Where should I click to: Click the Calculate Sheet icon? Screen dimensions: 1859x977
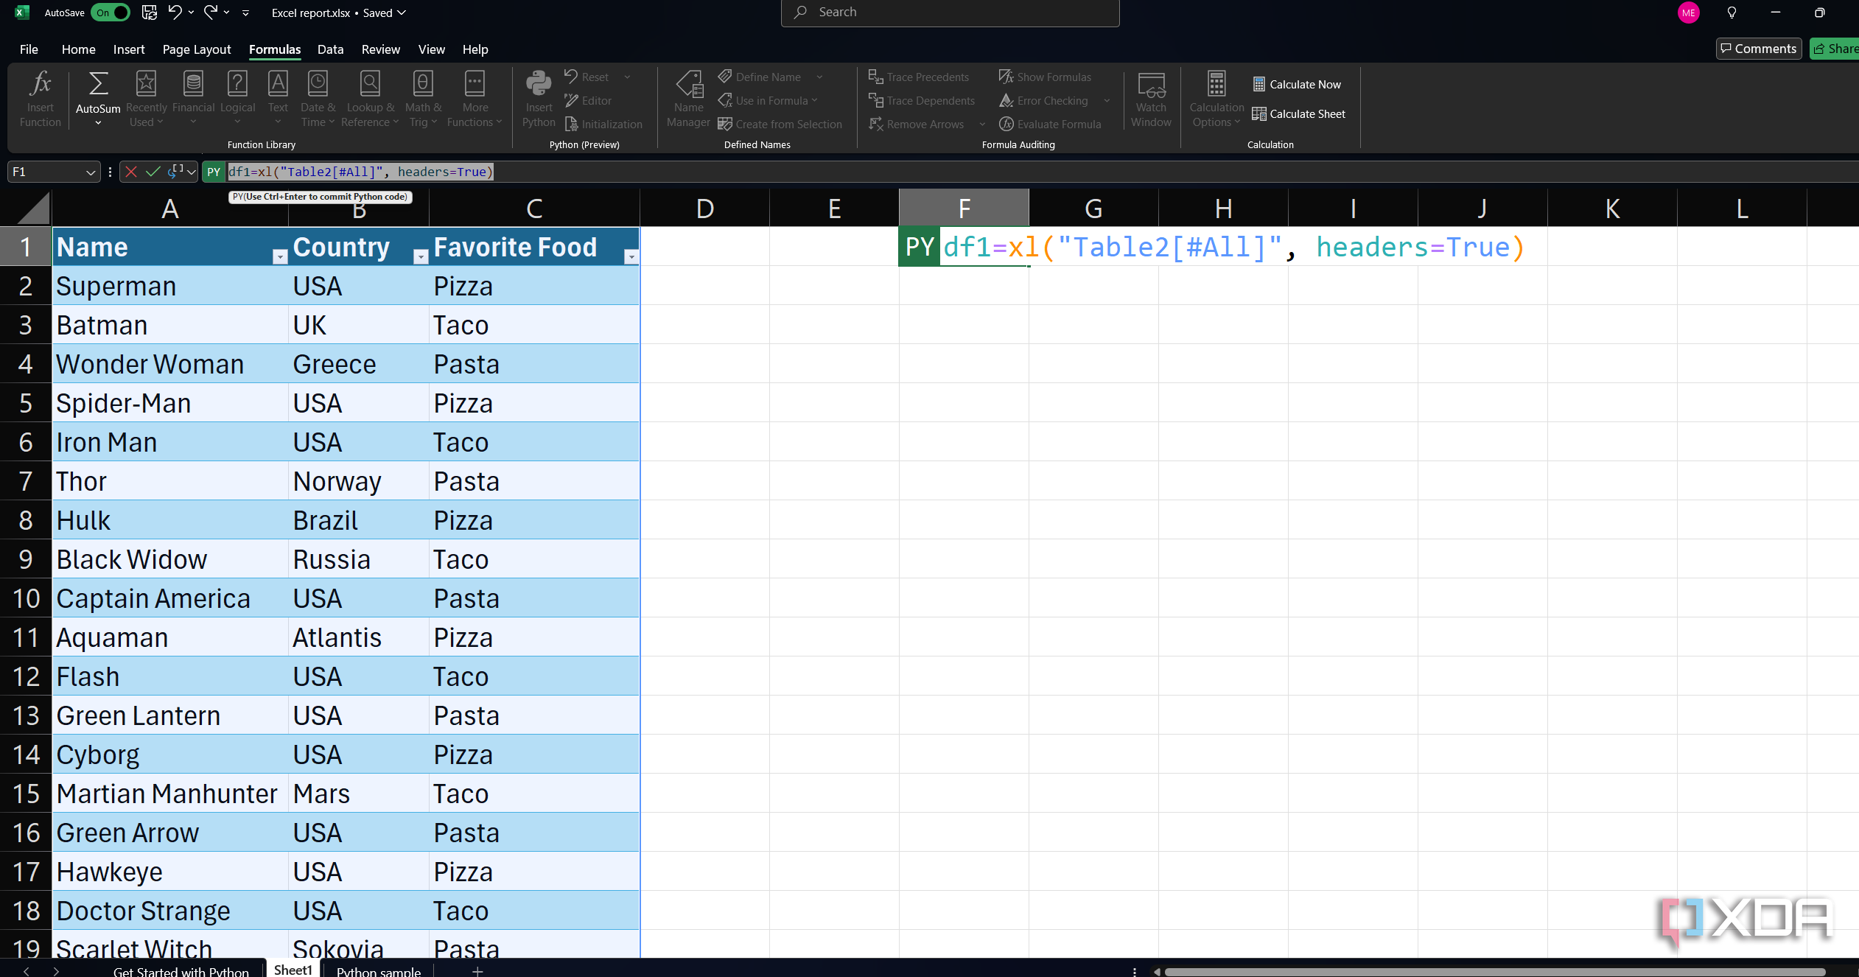(x=1259, y=113)
